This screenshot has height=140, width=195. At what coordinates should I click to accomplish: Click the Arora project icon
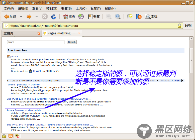[x=9, y=57]
